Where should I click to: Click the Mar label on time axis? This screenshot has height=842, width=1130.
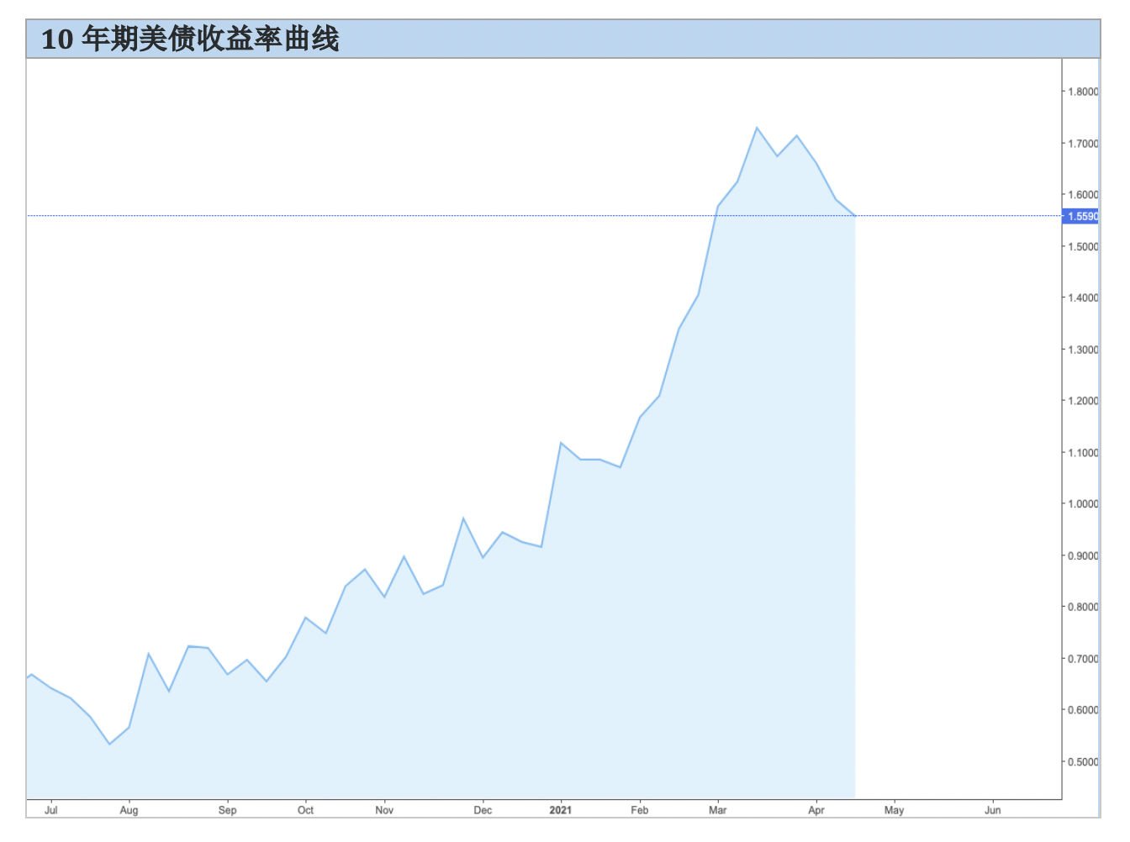coord(717,810)
